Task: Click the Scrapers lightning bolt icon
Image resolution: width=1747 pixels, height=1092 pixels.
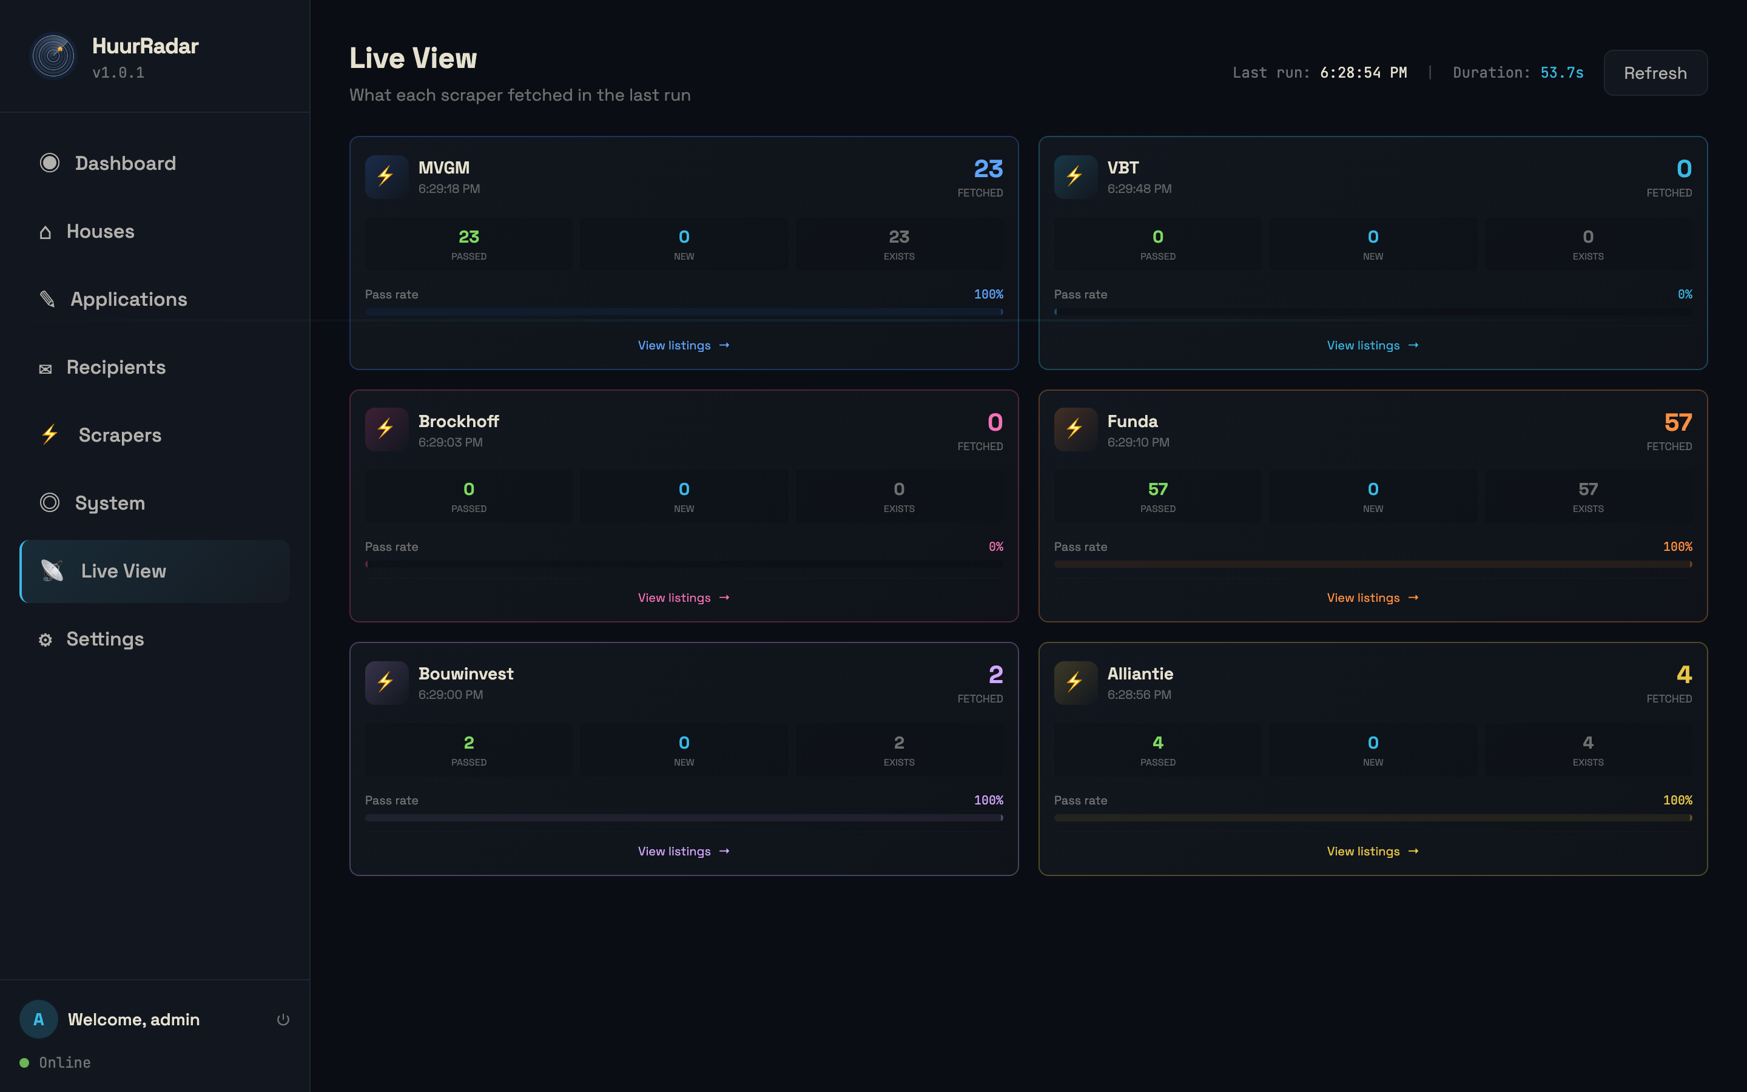Action: pyautogui.click(x=50, y=435)
